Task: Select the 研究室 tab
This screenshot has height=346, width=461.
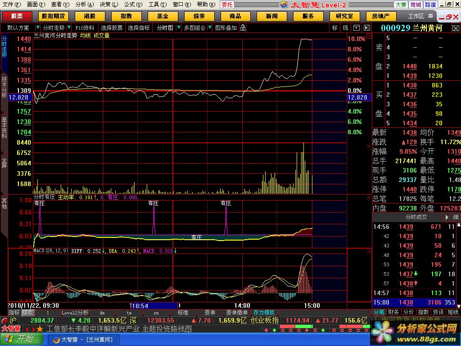Action: (344, 16)
